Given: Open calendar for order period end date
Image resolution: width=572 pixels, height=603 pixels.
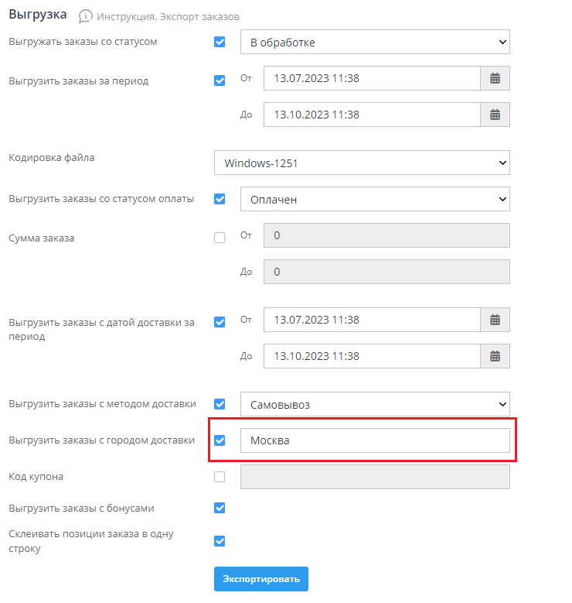Looking at the screenshot, I should point(495,115).
